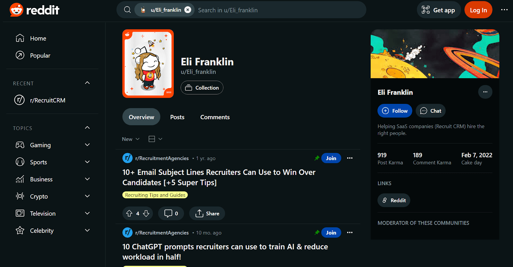Image resolution: width=513 pixels, height=267 pixels.
Task: Change the post view layout dropdown
Action: pyautogui.click(x=156, y=139)
